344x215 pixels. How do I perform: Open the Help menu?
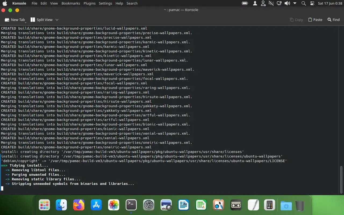point(119,3)
